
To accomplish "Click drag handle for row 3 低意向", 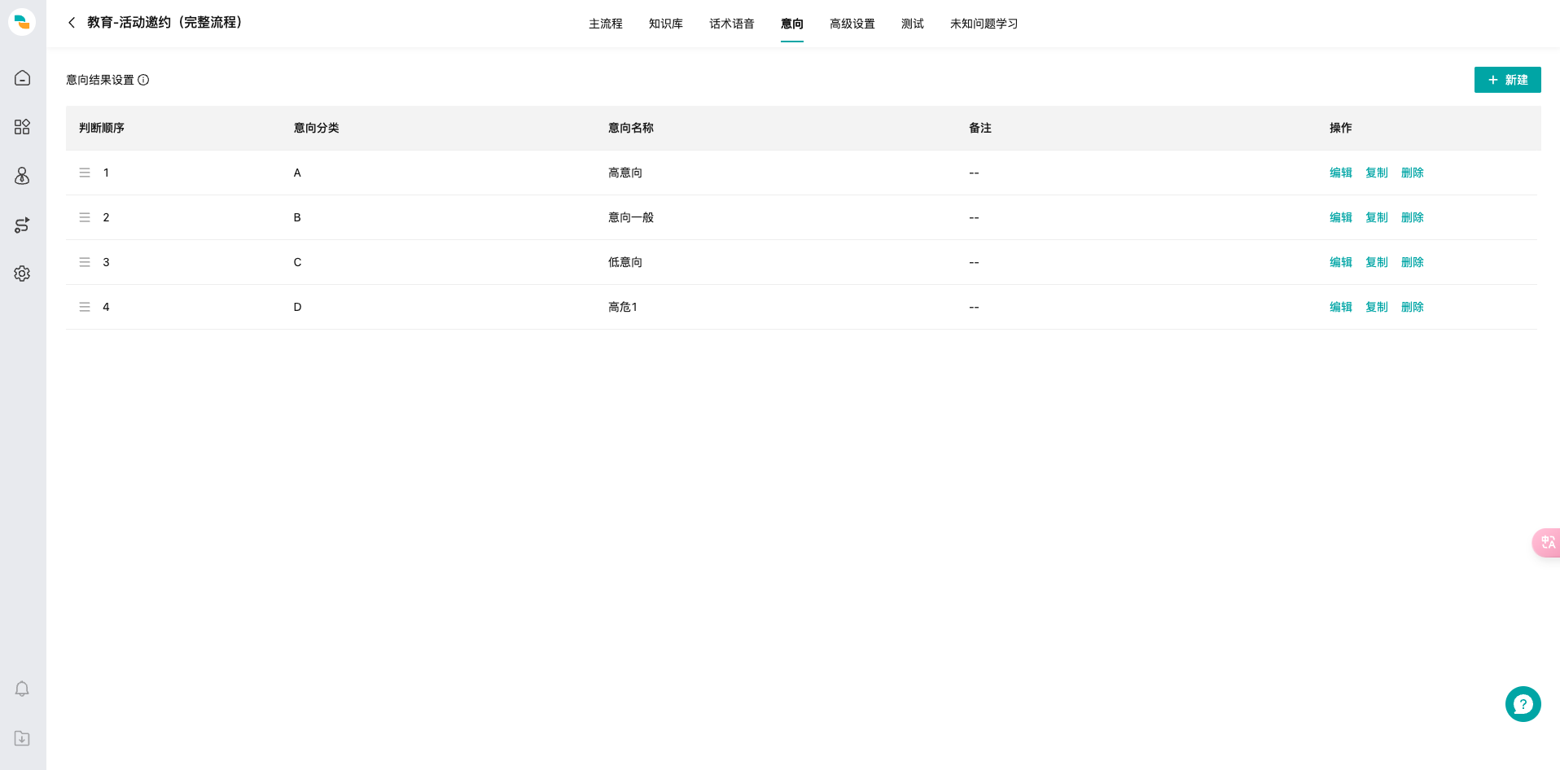I will coord(85,262).
